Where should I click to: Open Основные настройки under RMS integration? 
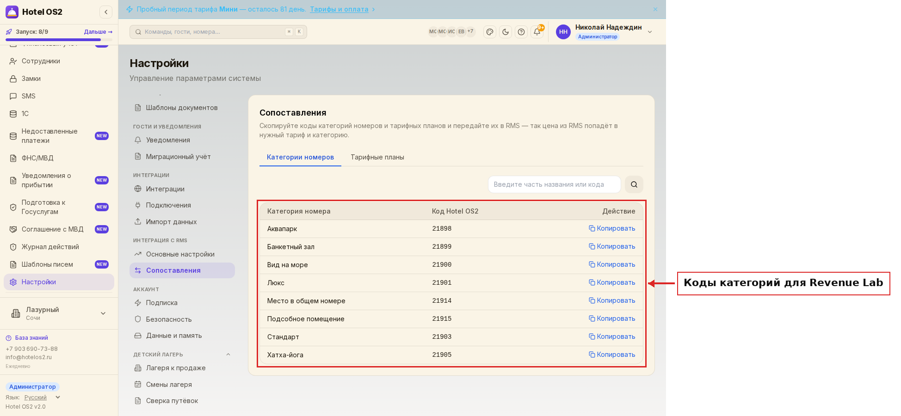[182, 254]
